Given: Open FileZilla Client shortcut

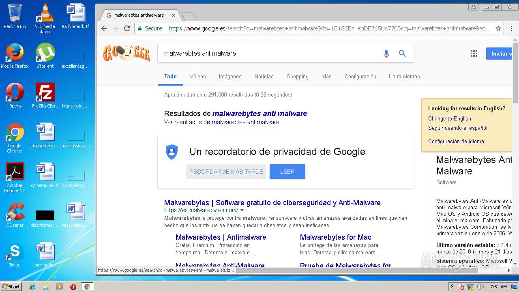Looking at the screenshot, I should point(45,96).
